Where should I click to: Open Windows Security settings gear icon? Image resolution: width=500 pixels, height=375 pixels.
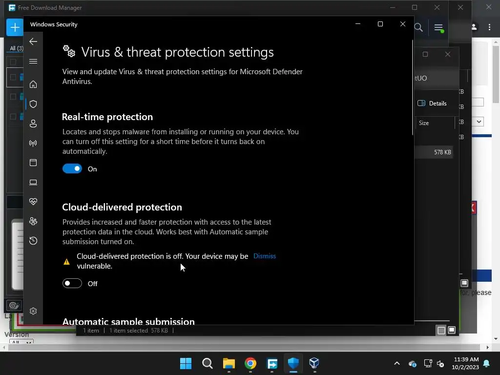point(33,311)
